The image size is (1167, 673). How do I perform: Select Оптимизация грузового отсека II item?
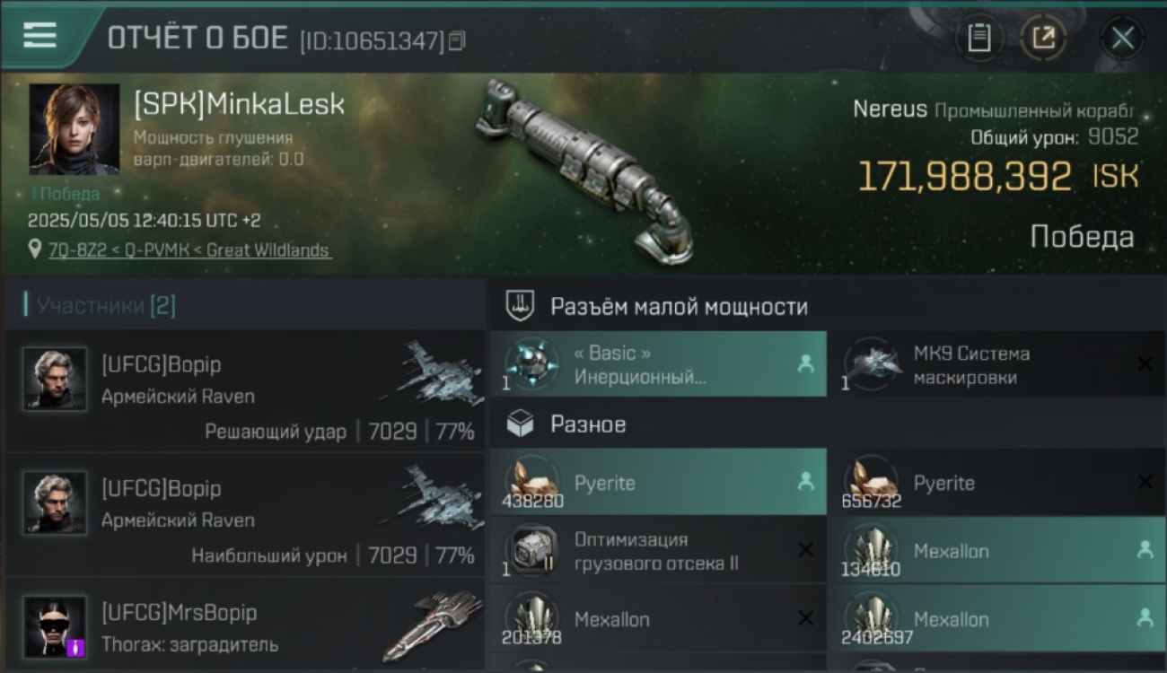coord(658,551)
